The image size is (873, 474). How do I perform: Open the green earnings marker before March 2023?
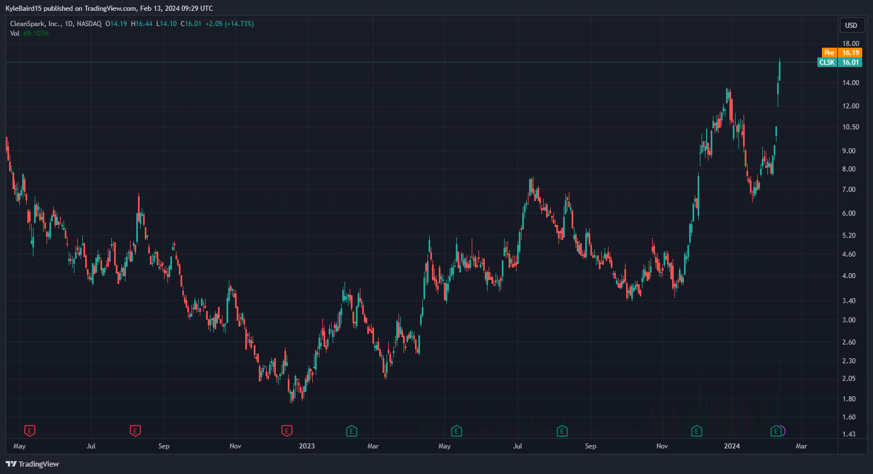pyautogui.click(x=351, y=431)
